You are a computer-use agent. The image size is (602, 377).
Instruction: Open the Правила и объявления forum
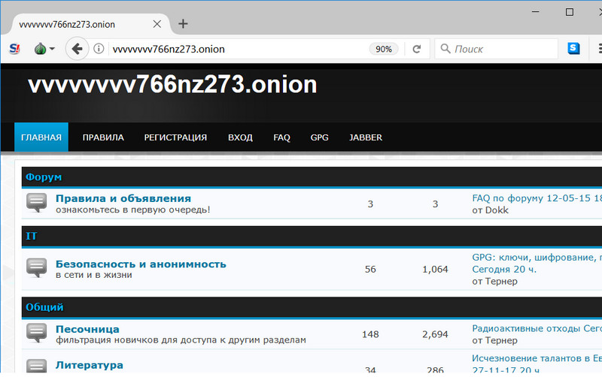click(x=123, y=198)
